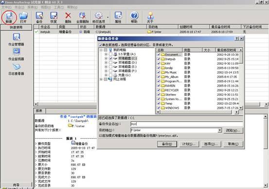
Task: Open the 目的地 destination dropdown arrow
Action: pos(220,130)
